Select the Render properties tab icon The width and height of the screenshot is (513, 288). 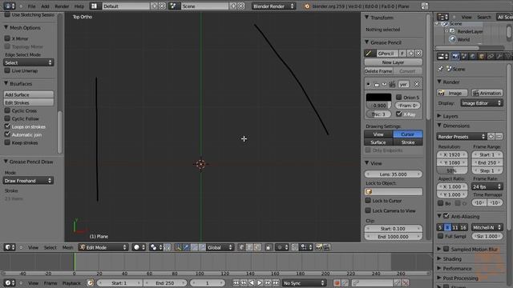pos(455,57)
